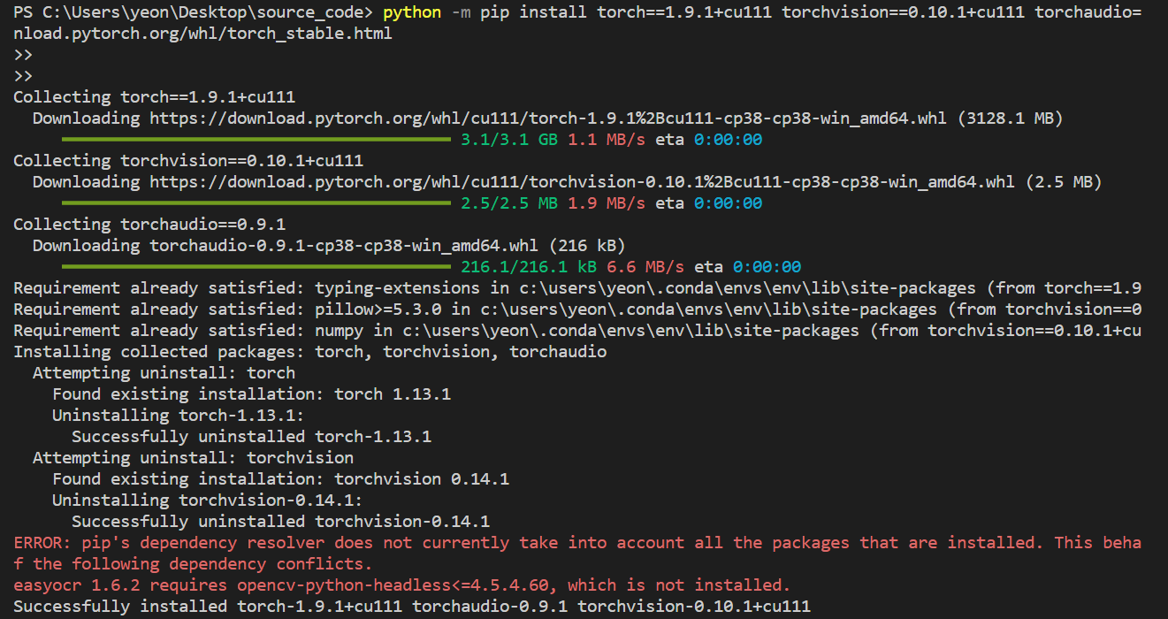Click 'Successfully uninstalled torch-1.13.1' line
The height and width of the screenshot is (619, 1168).
click(x=251, y=437)
